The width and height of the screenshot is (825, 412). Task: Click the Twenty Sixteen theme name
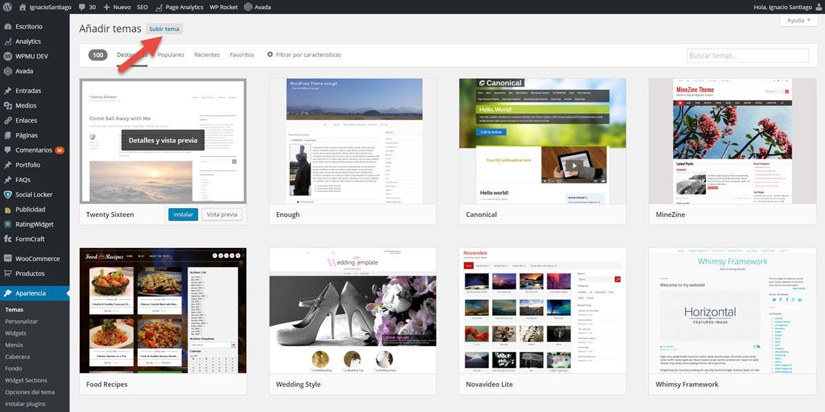pos(110,215)
